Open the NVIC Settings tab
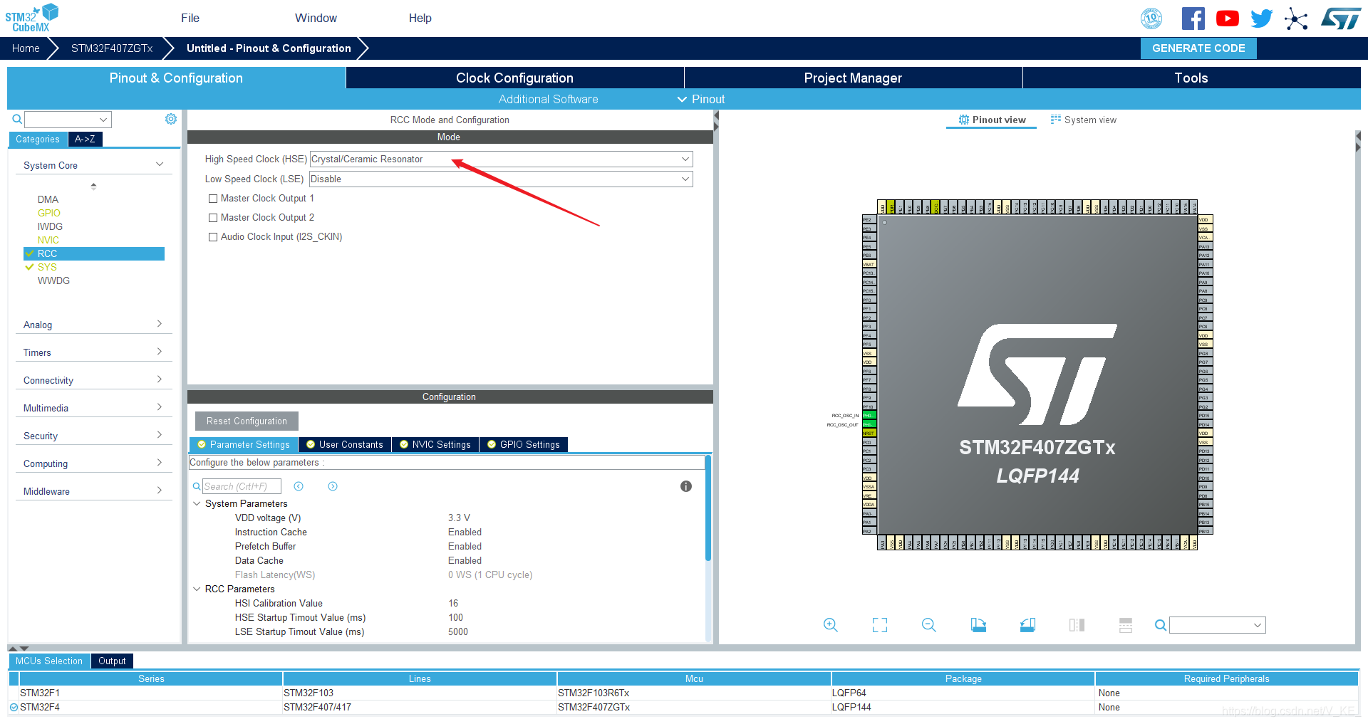The height and width of the screenshot is (724, 1368). tap(435, 444)
